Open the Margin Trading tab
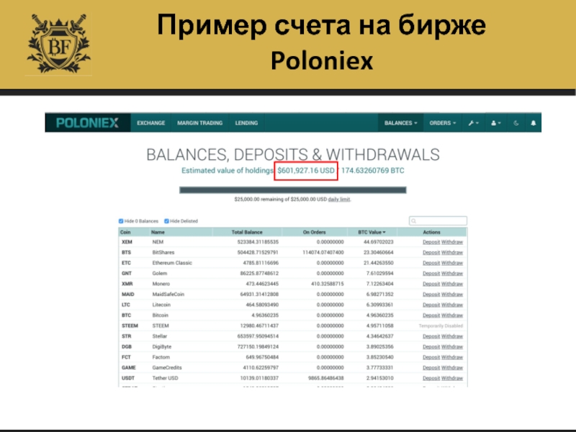The height and width of the screenshot is (432, 576). tap(200, 123)
